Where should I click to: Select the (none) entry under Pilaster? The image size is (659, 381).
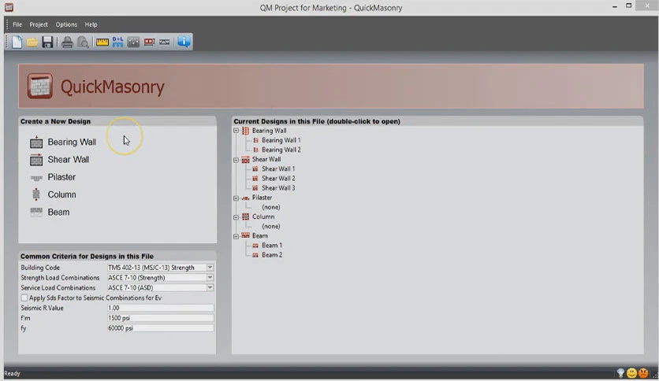pos(270,207)
